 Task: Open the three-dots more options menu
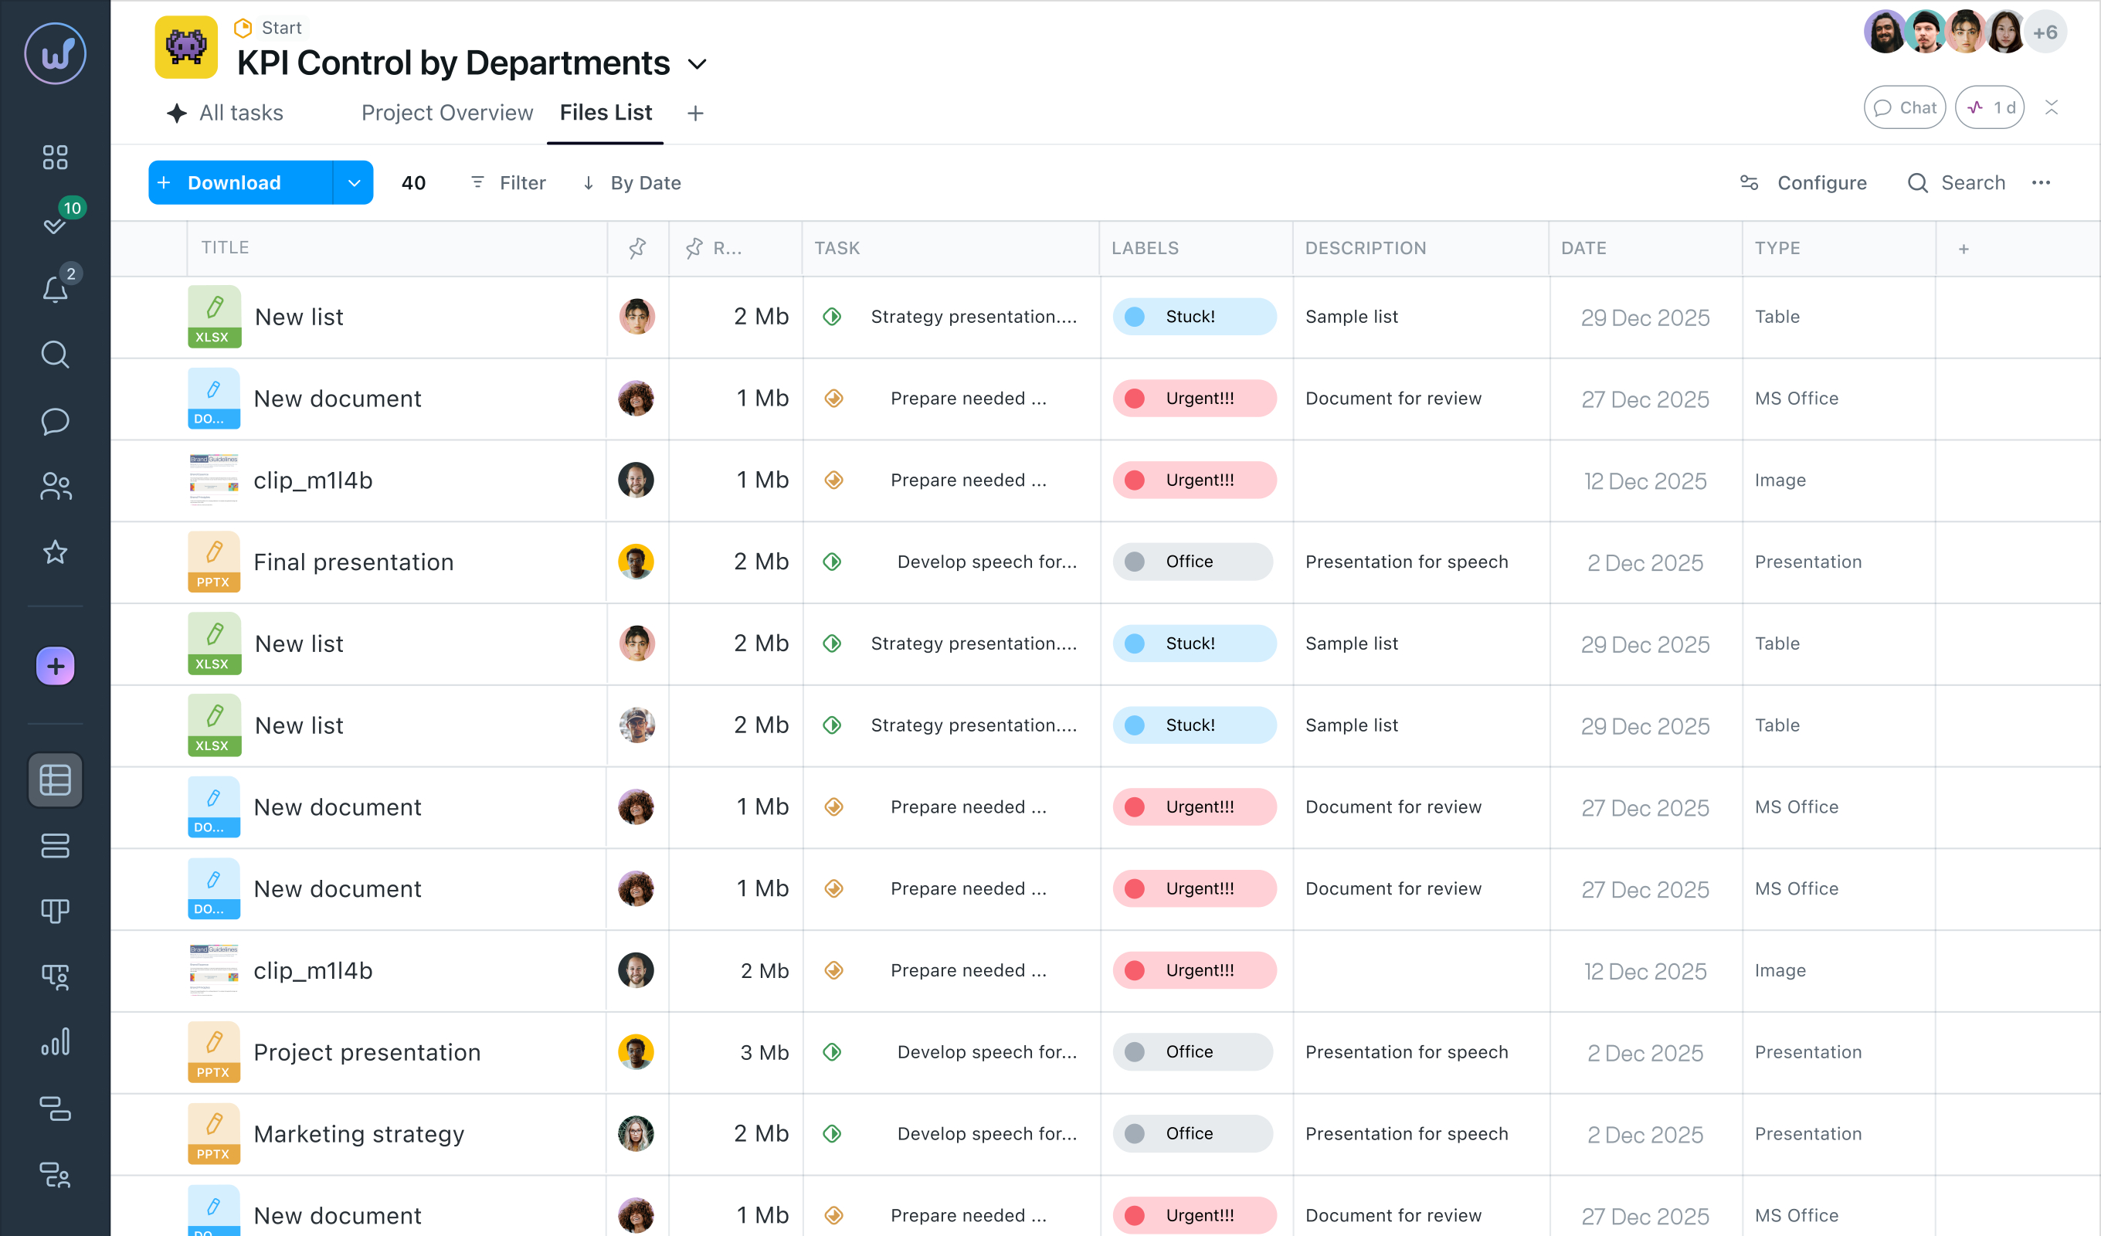(x=2041, y=182)
